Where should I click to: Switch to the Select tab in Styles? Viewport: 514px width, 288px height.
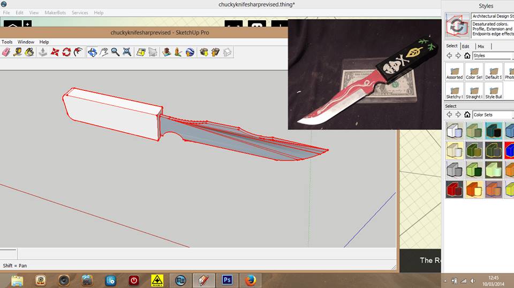click(x=452, y=46)
